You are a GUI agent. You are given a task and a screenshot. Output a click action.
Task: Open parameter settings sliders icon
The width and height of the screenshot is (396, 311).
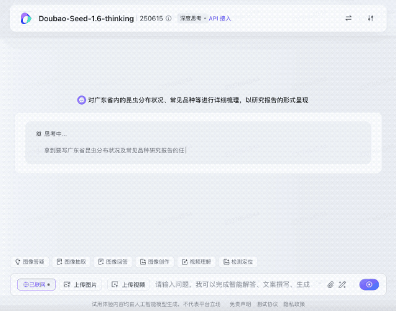pos(371,18)
